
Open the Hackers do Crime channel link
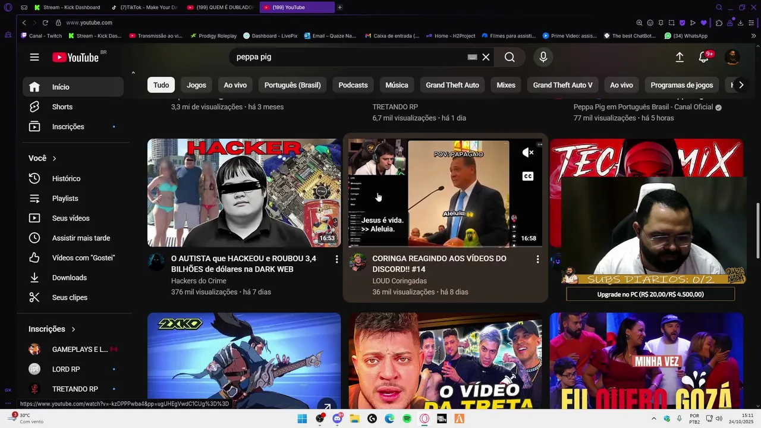199,281
